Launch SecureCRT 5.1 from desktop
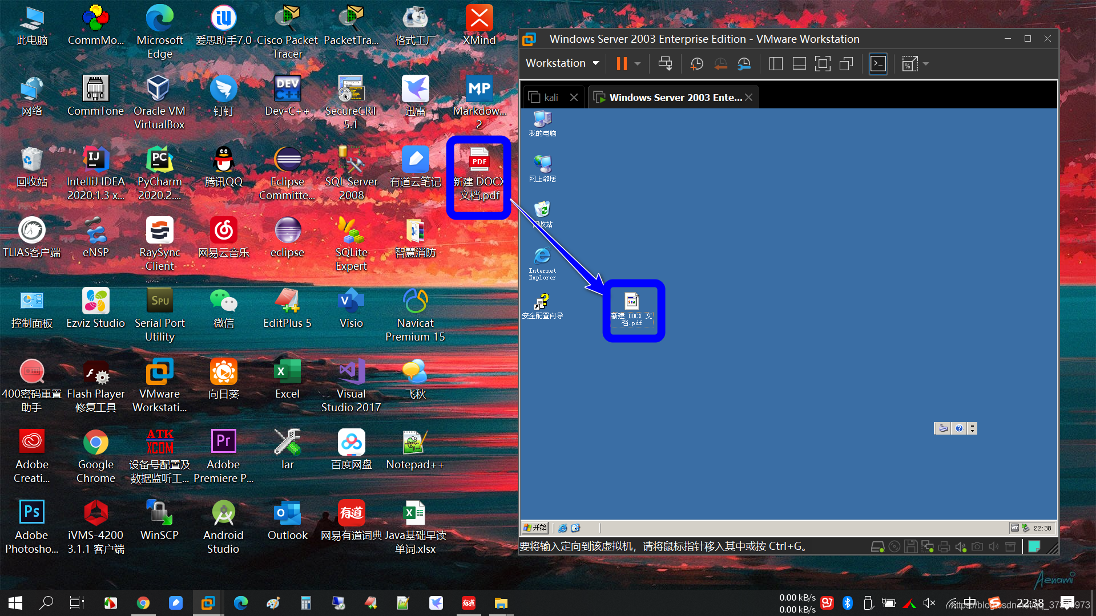This screenshot has height=616, width=1096. 351,102
